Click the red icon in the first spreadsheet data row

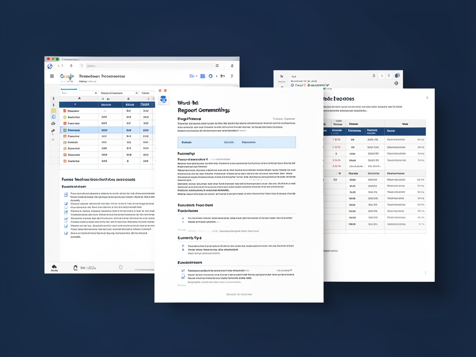point(65,111)
